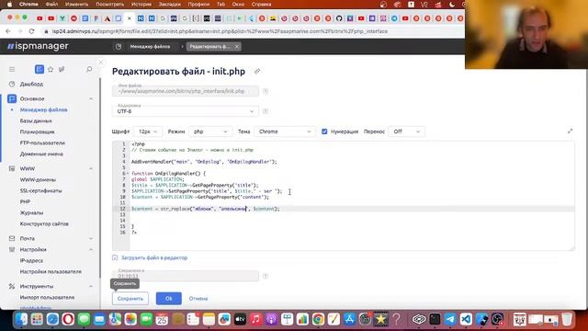Show help for the encoding field
The image size is (588, 331).
pos(266,111)
